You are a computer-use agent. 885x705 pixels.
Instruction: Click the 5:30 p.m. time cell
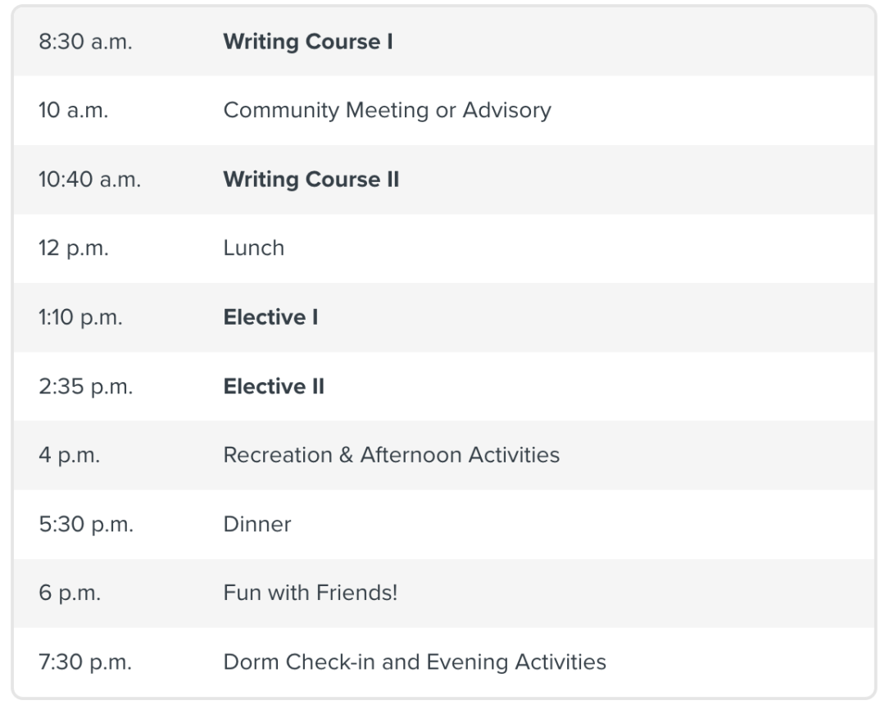86,524
